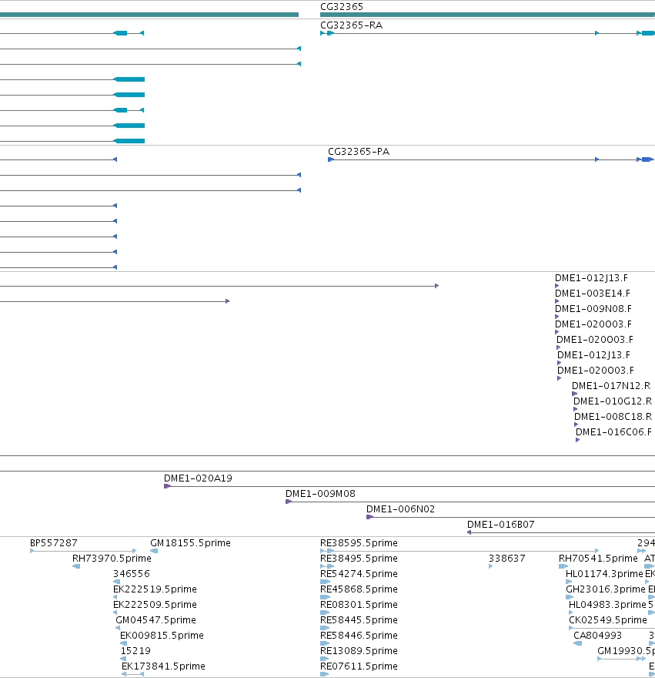This screenshot has height=678, width=655.
Task: Click the DME1-009N08.F feature label
Action: 593,309
